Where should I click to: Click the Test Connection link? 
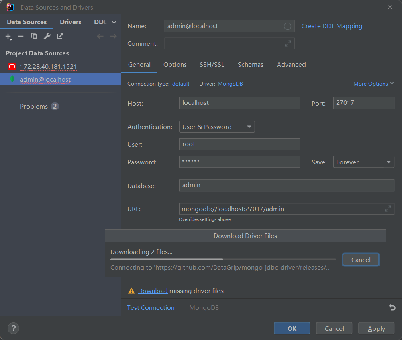151,308
